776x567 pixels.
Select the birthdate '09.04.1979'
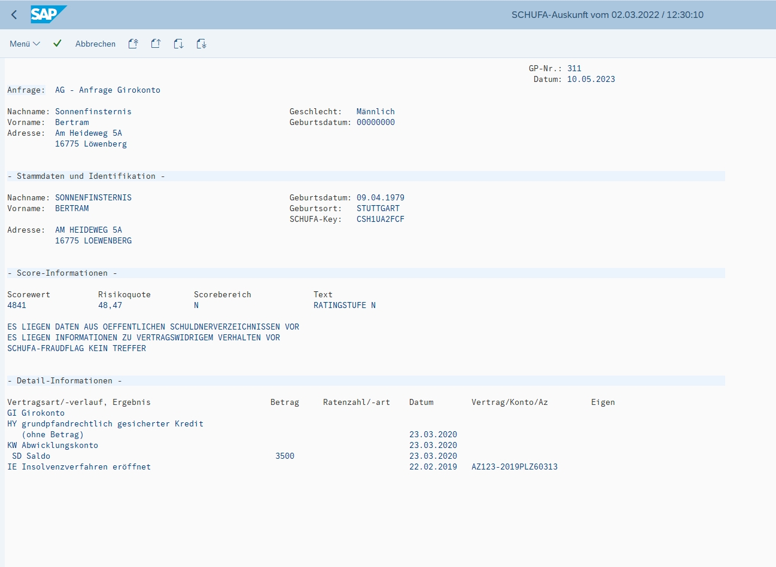tap(381, 197)
